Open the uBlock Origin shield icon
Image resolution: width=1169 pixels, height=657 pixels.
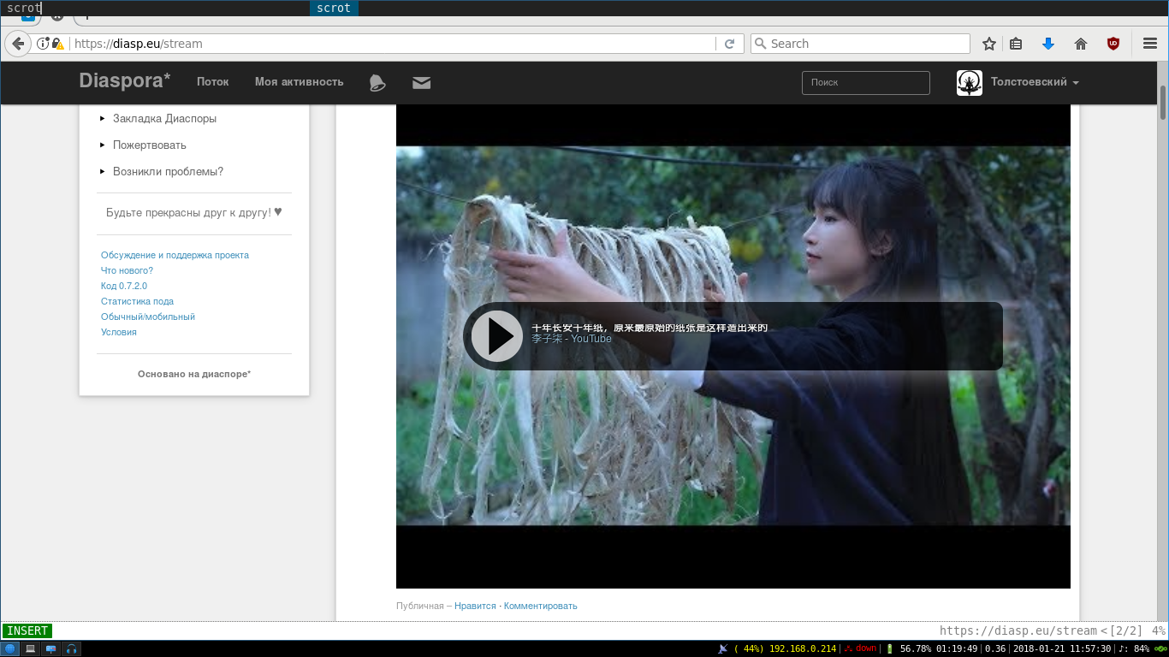(1113, 44)
